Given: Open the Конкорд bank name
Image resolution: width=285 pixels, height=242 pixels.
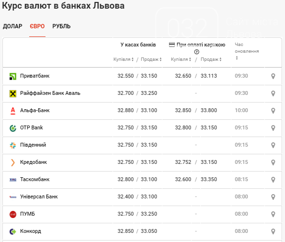Looking at the screenshot, I should click(x=31, y=231).
